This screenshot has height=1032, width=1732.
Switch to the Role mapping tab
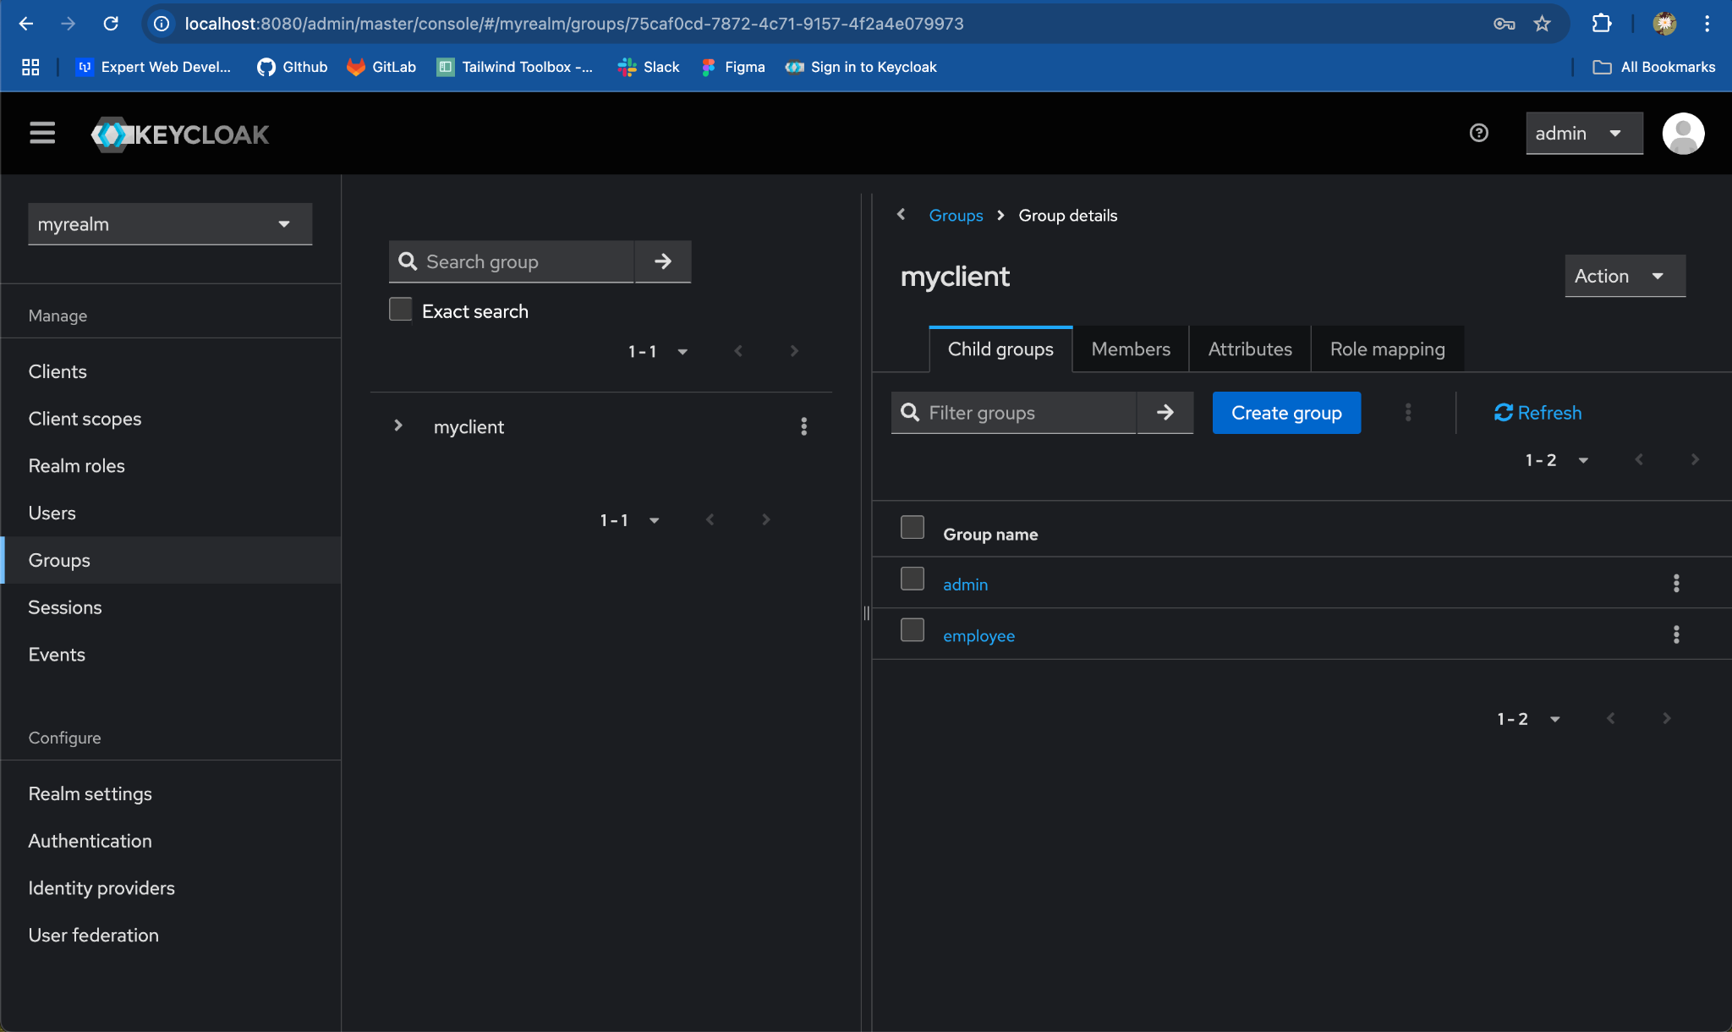(x=1387, y=349)
